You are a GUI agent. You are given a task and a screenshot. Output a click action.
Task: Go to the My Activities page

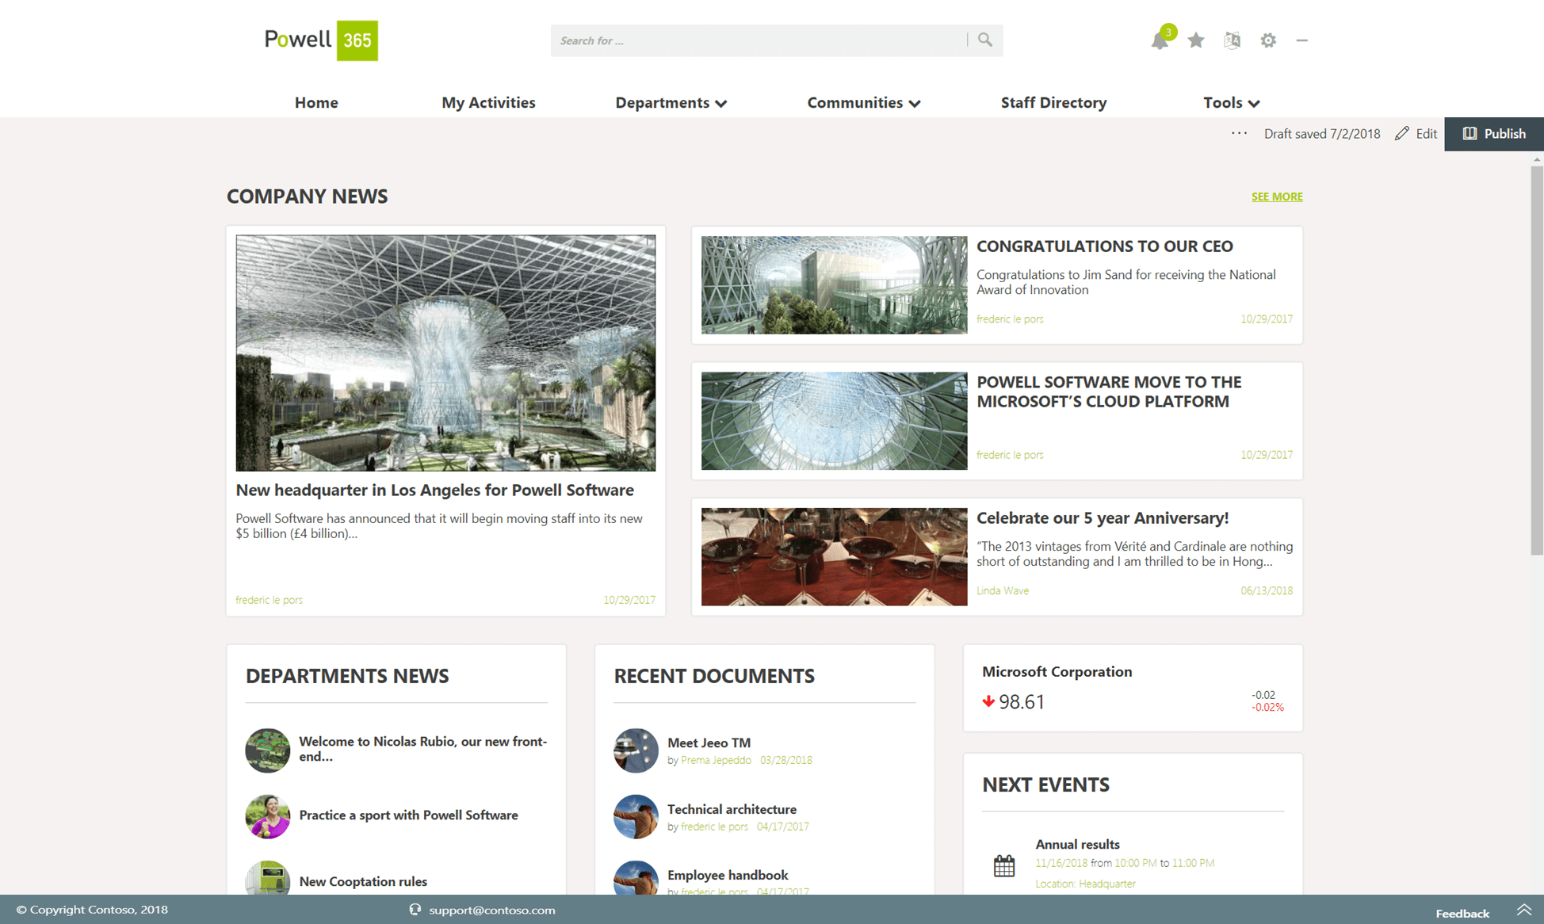pyautogui.click(x=488, y=102)
